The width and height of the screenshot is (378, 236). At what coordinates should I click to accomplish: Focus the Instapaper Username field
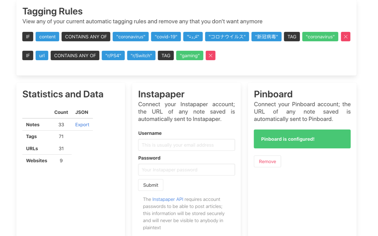(186, 145)
